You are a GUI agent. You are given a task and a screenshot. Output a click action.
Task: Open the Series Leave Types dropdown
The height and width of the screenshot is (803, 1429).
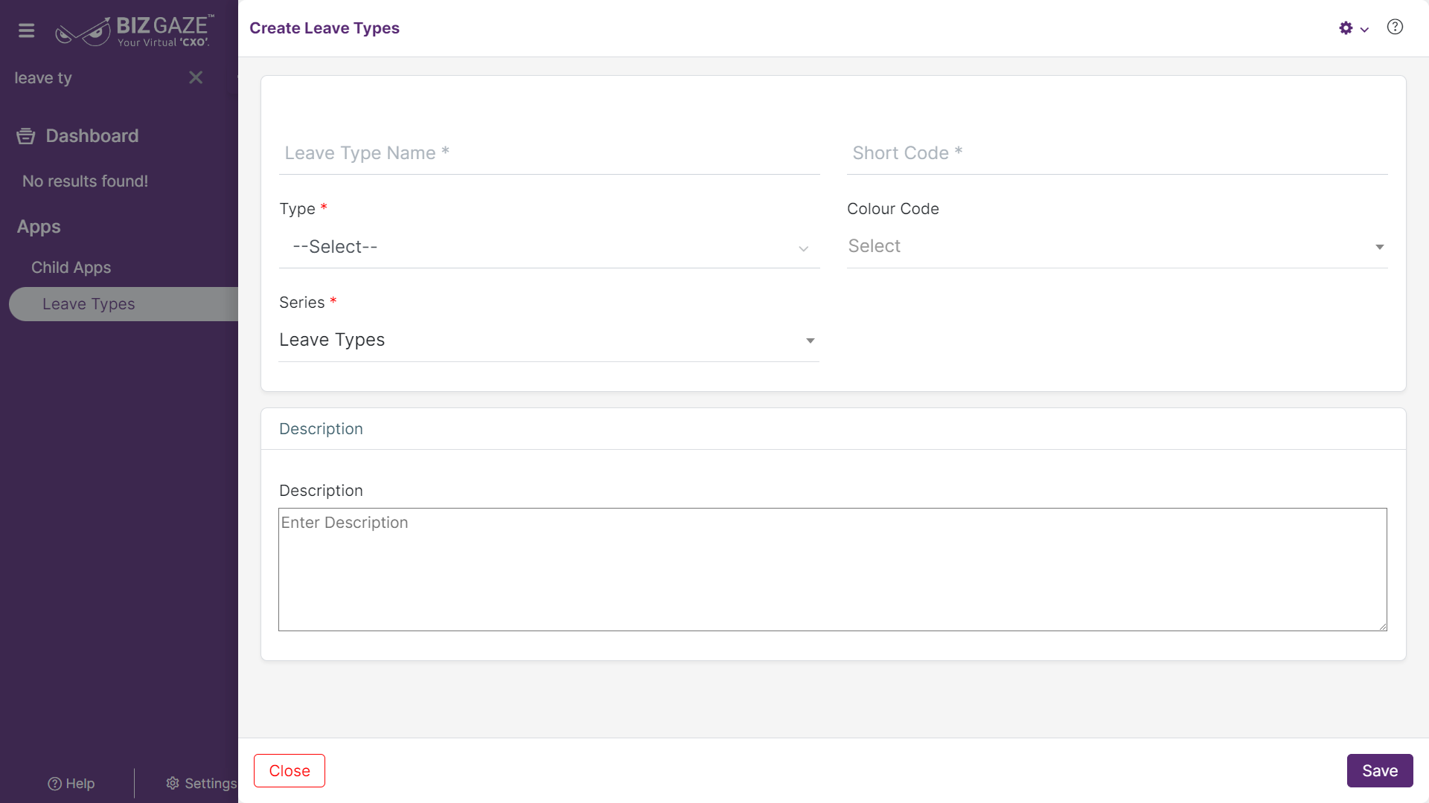coord(549,341)
